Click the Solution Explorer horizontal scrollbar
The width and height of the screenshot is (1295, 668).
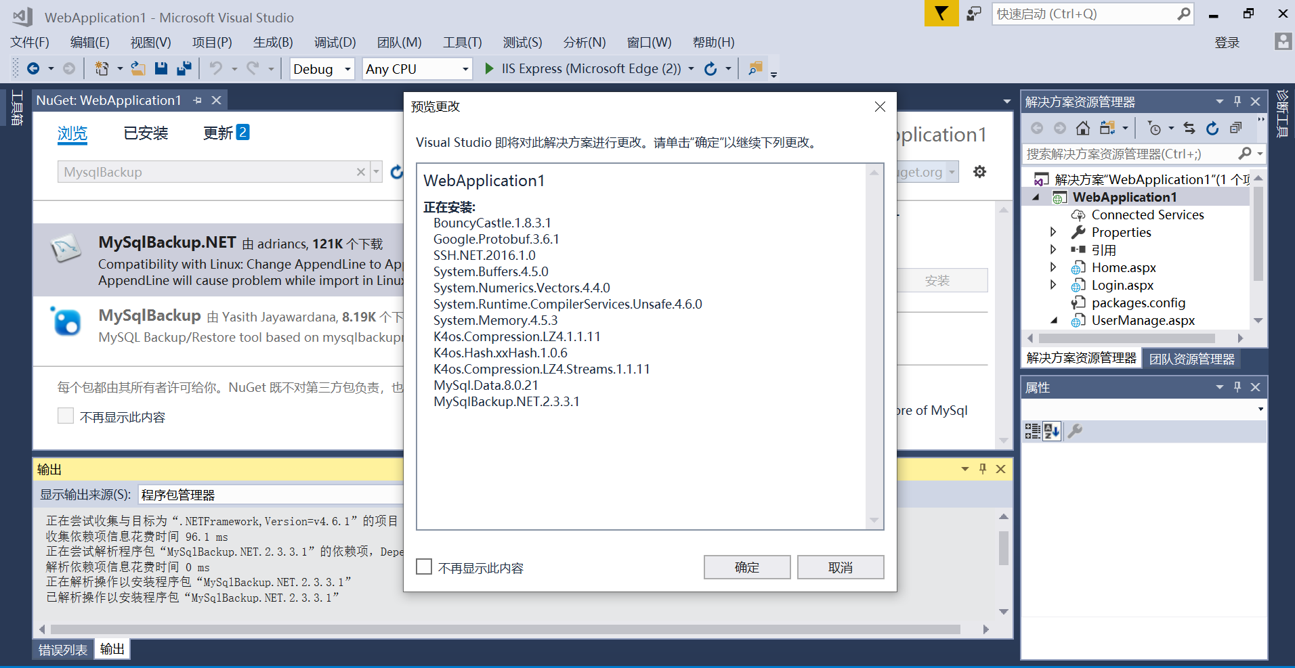(1127, 338)
